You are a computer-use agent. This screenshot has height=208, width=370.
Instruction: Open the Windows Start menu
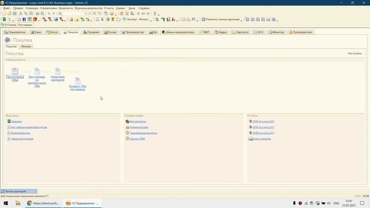(x=6, y=203)
